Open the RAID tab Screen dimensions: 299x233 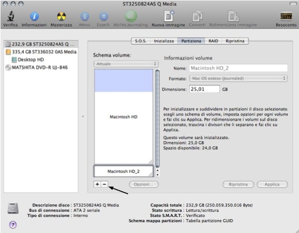pos(213,41)
